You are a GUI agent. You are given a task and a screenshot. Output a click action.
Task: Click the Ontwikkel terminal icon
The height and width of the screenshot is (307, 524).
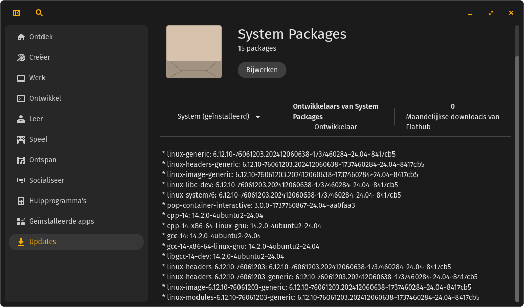[x=21, y=99]
